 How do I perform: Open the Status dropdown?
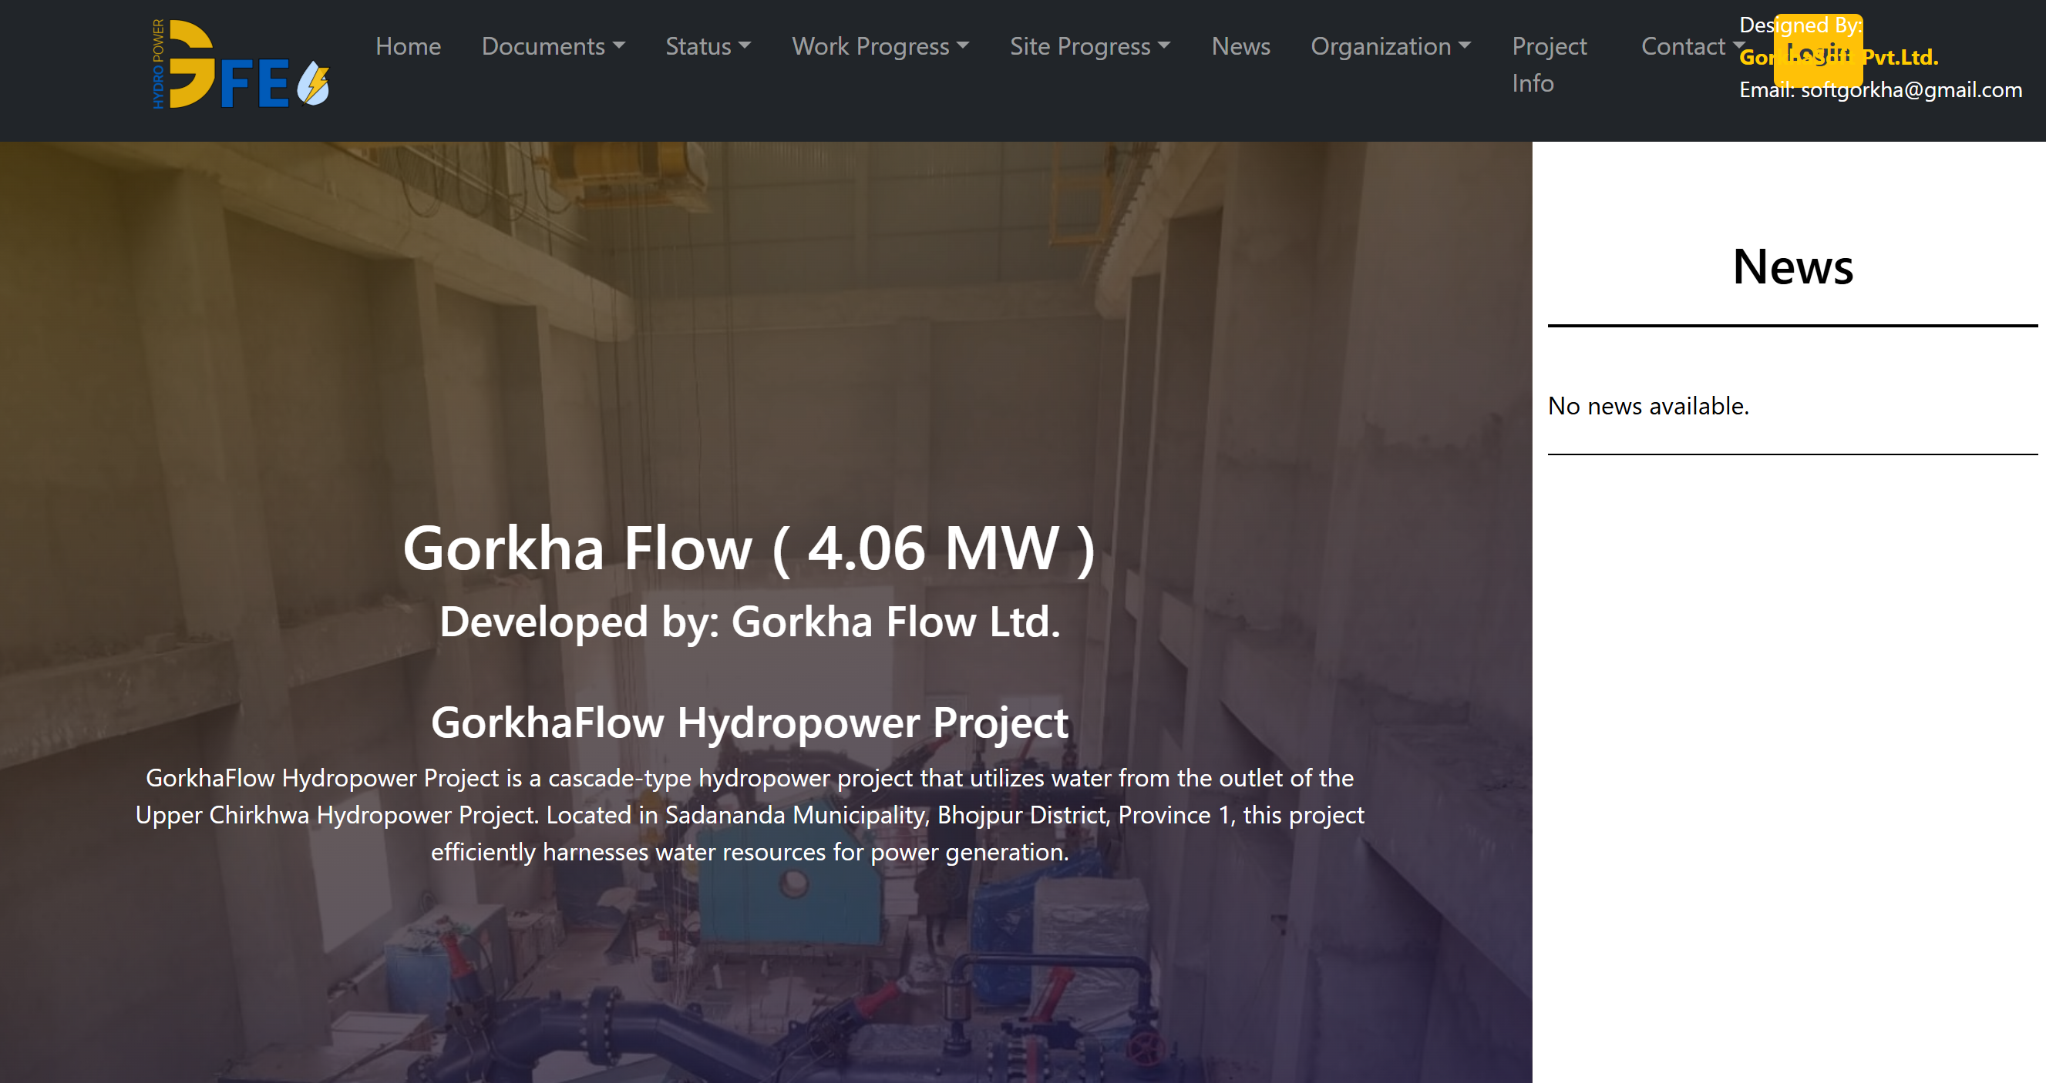(707, 46)
